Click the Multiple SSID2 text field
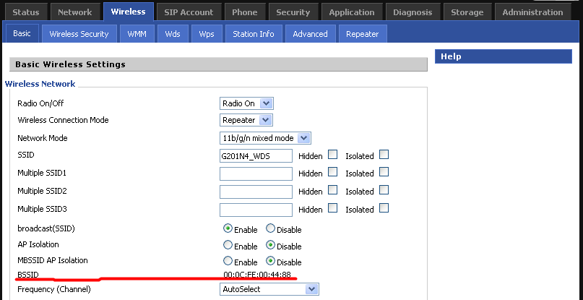Viewport: 583px width, 300px height. pos(256,191)
